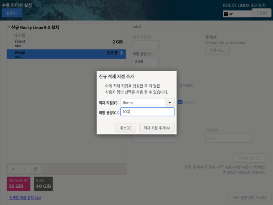Screen dimensions: 273x205
Task: Click the 수정(M)... modify button
Action: [x=217, y=50]
